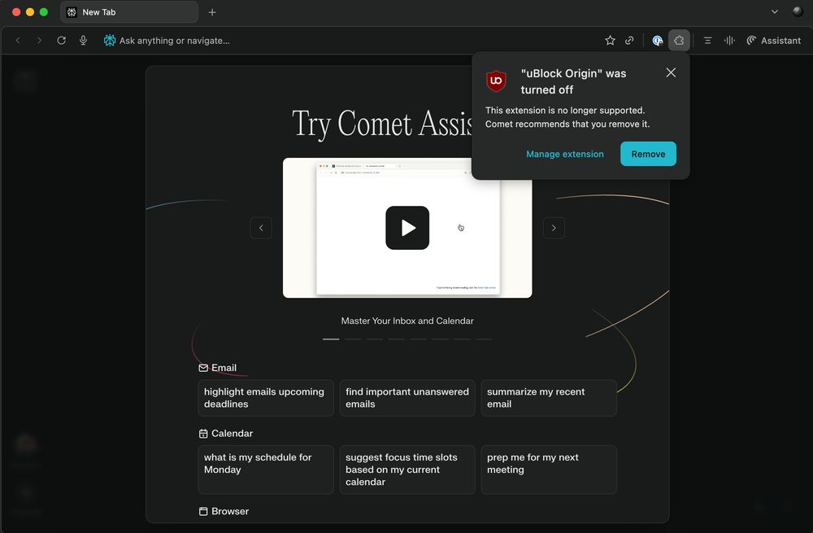Viewport: 813px width, 533px height.
Task: Jump to the second carousel indicator dash
Action: (353, 339)
